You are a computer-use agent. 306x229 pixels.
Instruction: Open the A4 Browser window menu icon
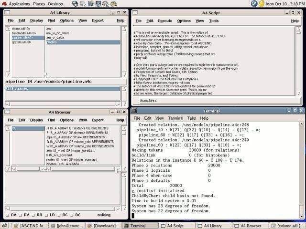click(x=7, y=112)
